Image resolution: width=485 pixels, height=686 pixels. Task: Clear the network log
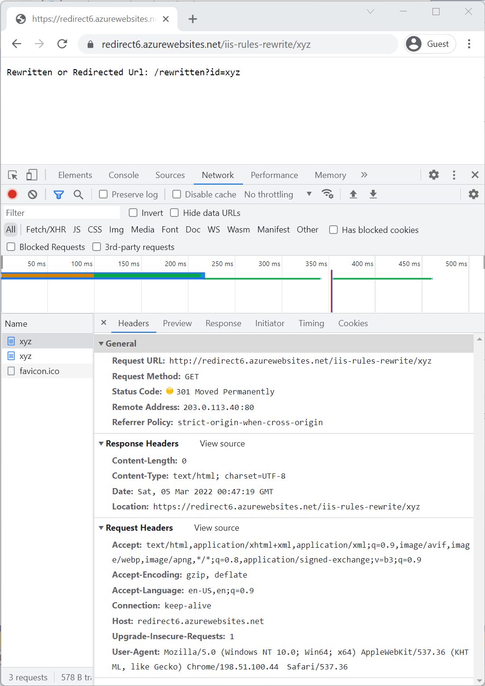pyautogui.click(x=32, y=194)
